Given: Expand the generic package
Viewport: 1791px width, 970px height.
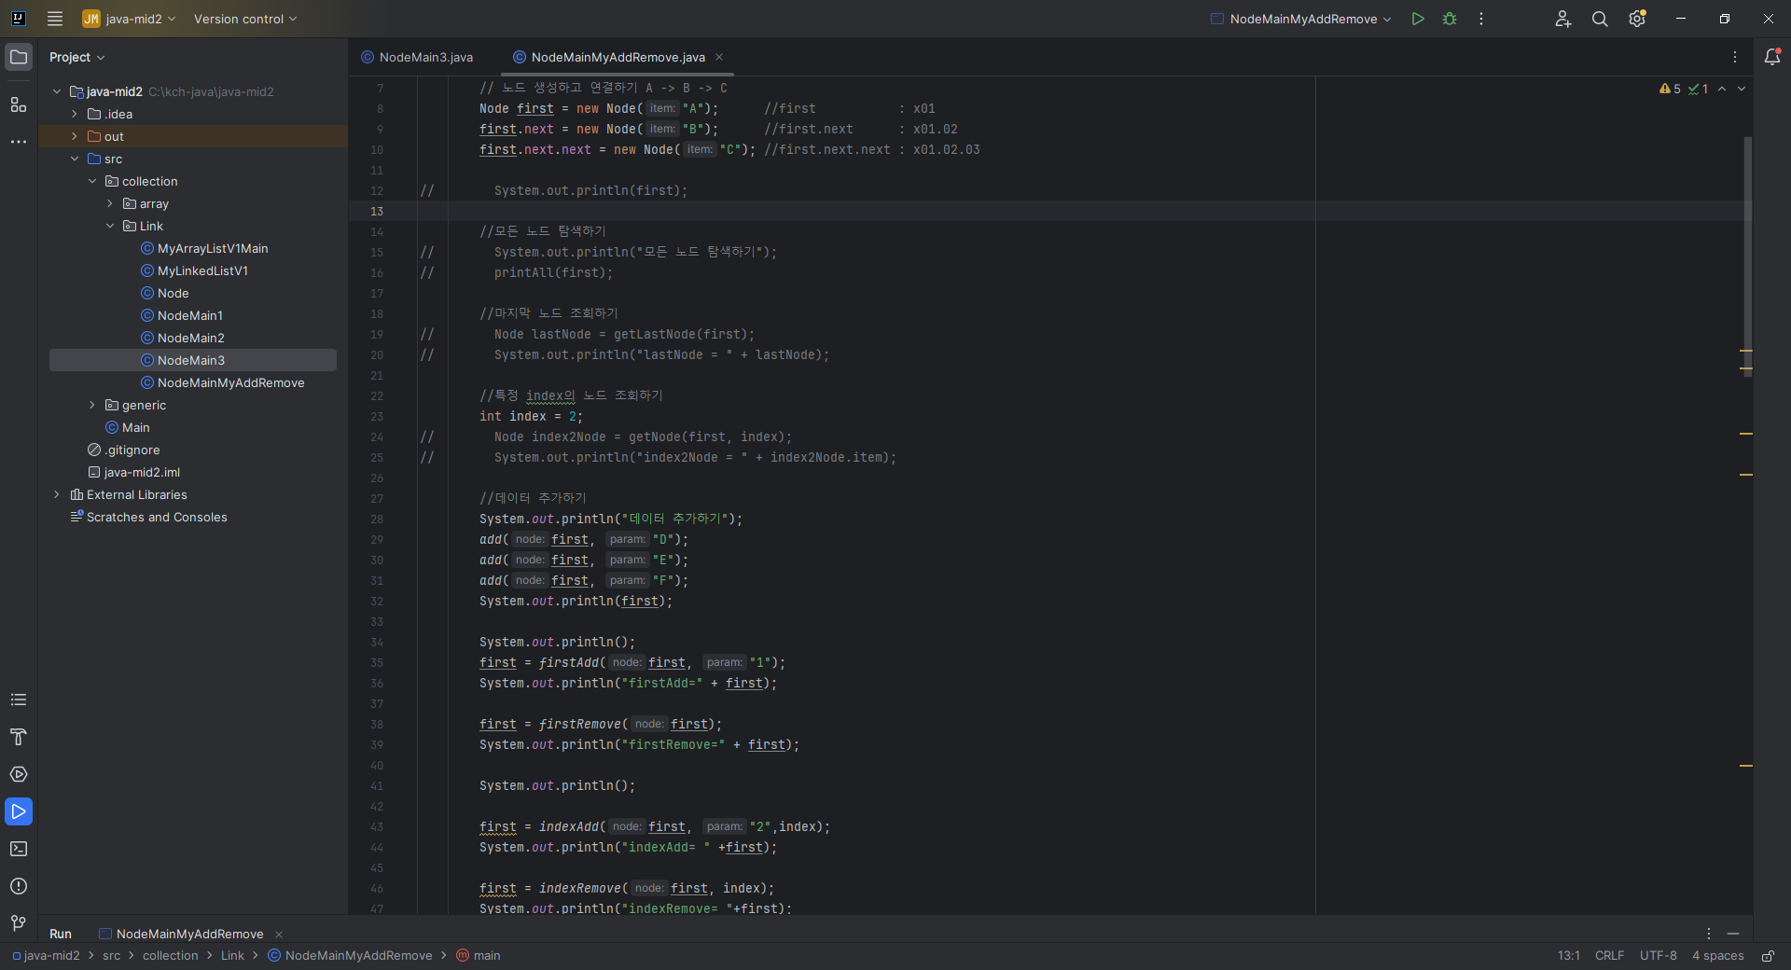Looking at the screenshot, I should 92,405.
